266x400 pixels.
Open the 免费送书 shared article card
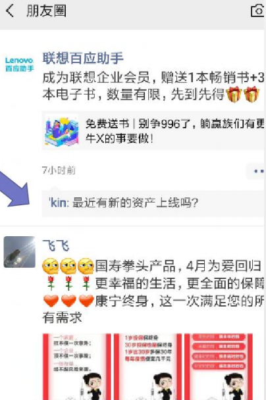(153, 131)
